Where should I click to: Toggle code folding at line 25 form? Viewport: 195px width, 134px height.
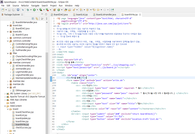click(x=55, y=80)
